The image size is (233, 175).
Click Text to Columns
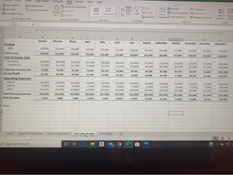[162, 13]
